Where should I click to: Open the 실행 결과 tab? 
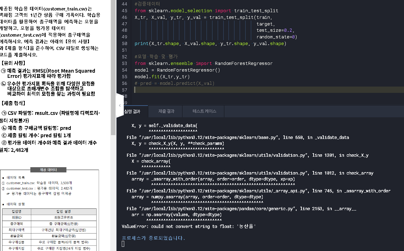(x=132, y=111)
